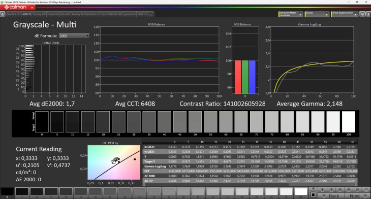Click the workflow play arrow beside tabs
This screenshot has width=371, height=199.
tap(3, 14)
